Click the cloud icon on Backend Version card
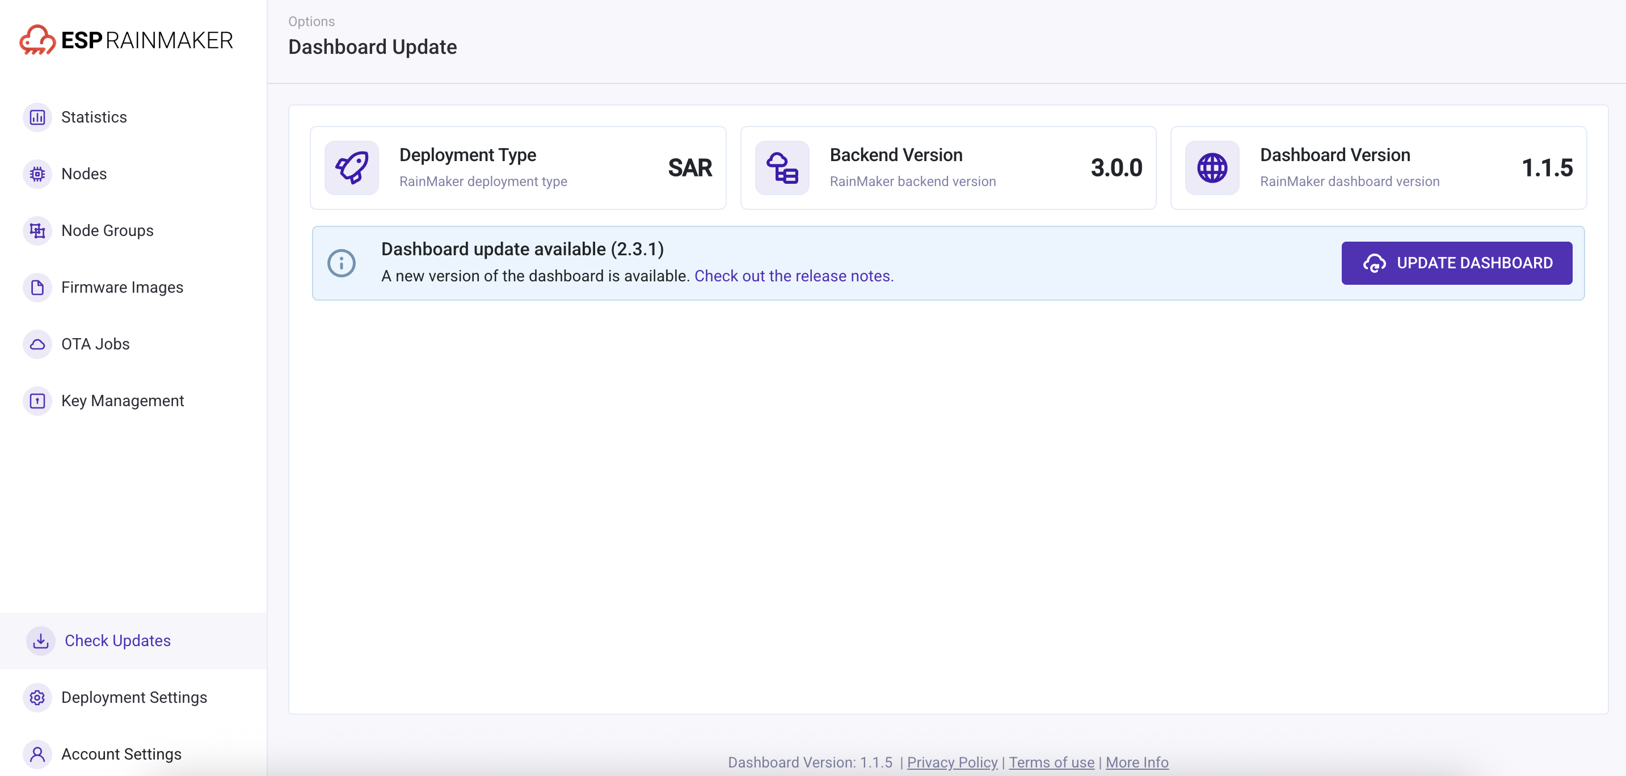This screenshot has width=1626, height=776. tap(781, 167)
